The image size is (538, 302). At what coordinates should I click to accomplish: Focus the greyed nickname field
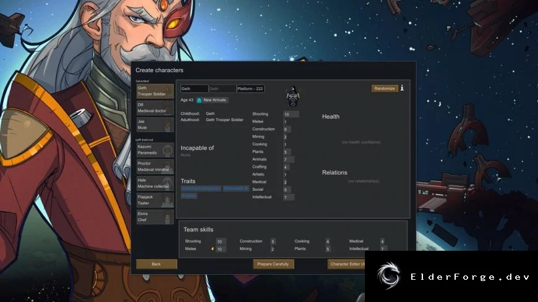pyautogui.click(x=223, y=89)
